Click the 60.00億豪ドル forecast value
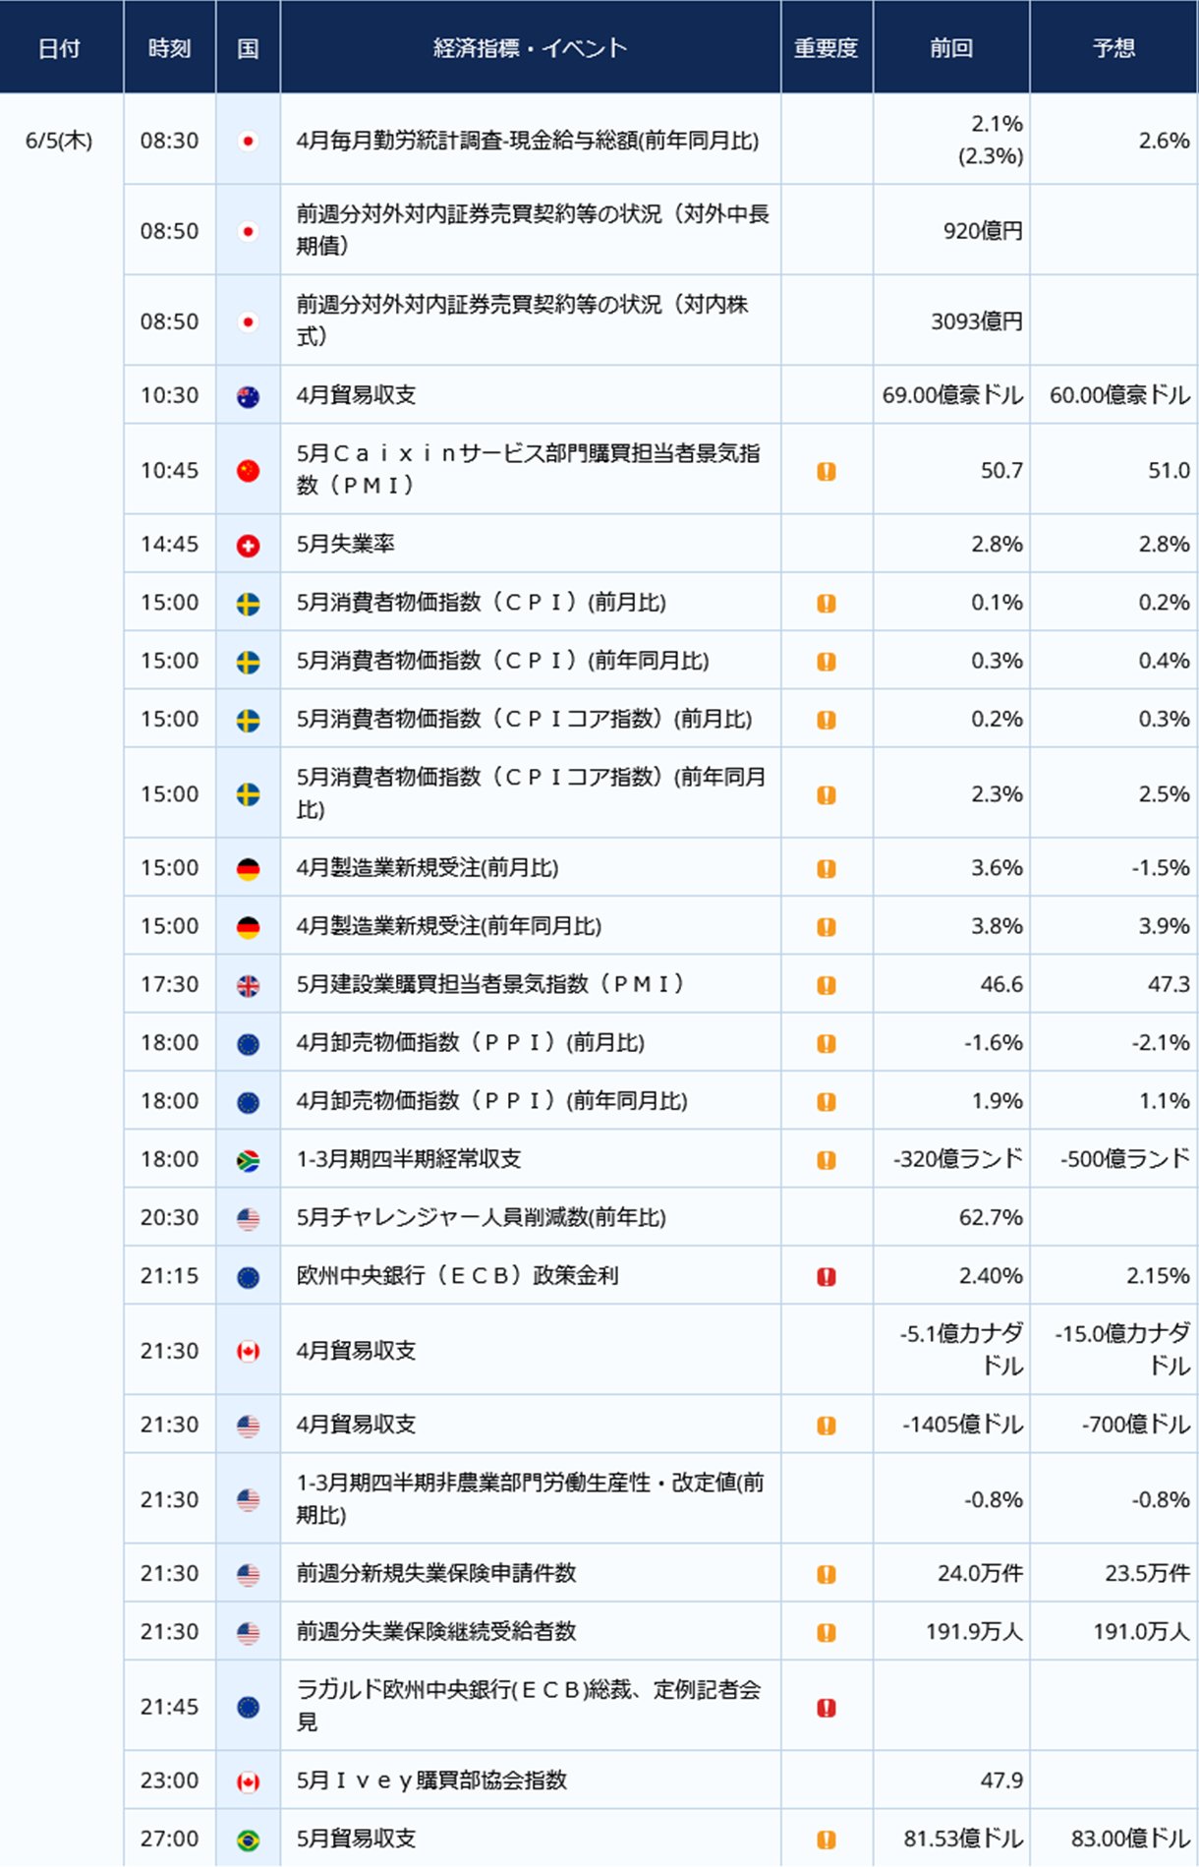The image size is (1199, 1867). coord(1119,395)
